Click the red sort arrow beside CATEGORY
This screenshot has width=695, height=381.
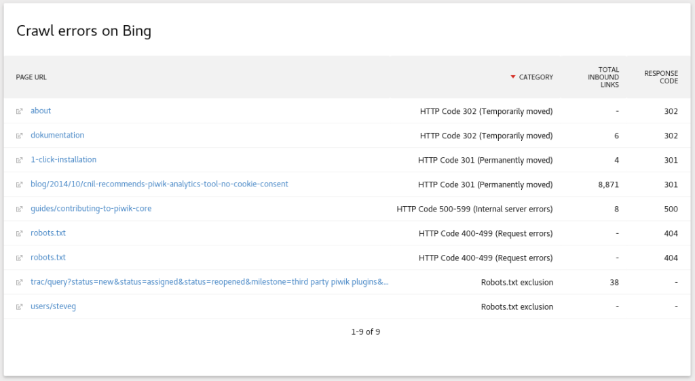click(x=513, y=77)
